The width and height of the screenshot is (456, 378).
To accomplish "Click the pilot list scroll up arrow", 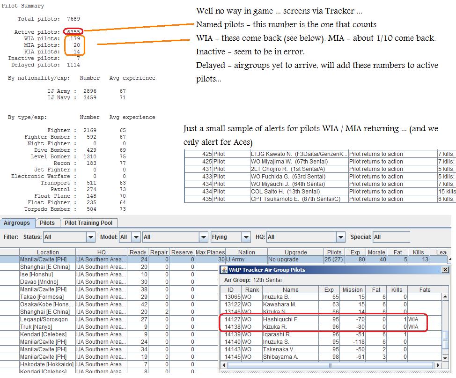I will click(445, 296).
